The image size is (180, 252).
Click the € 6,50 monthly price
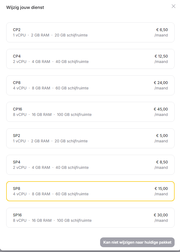tap(162, 30)
